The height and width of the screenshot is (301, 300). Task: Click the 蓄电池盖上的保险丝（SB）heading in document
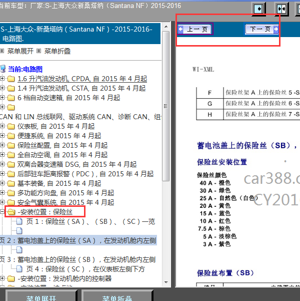tap(247, 146)
